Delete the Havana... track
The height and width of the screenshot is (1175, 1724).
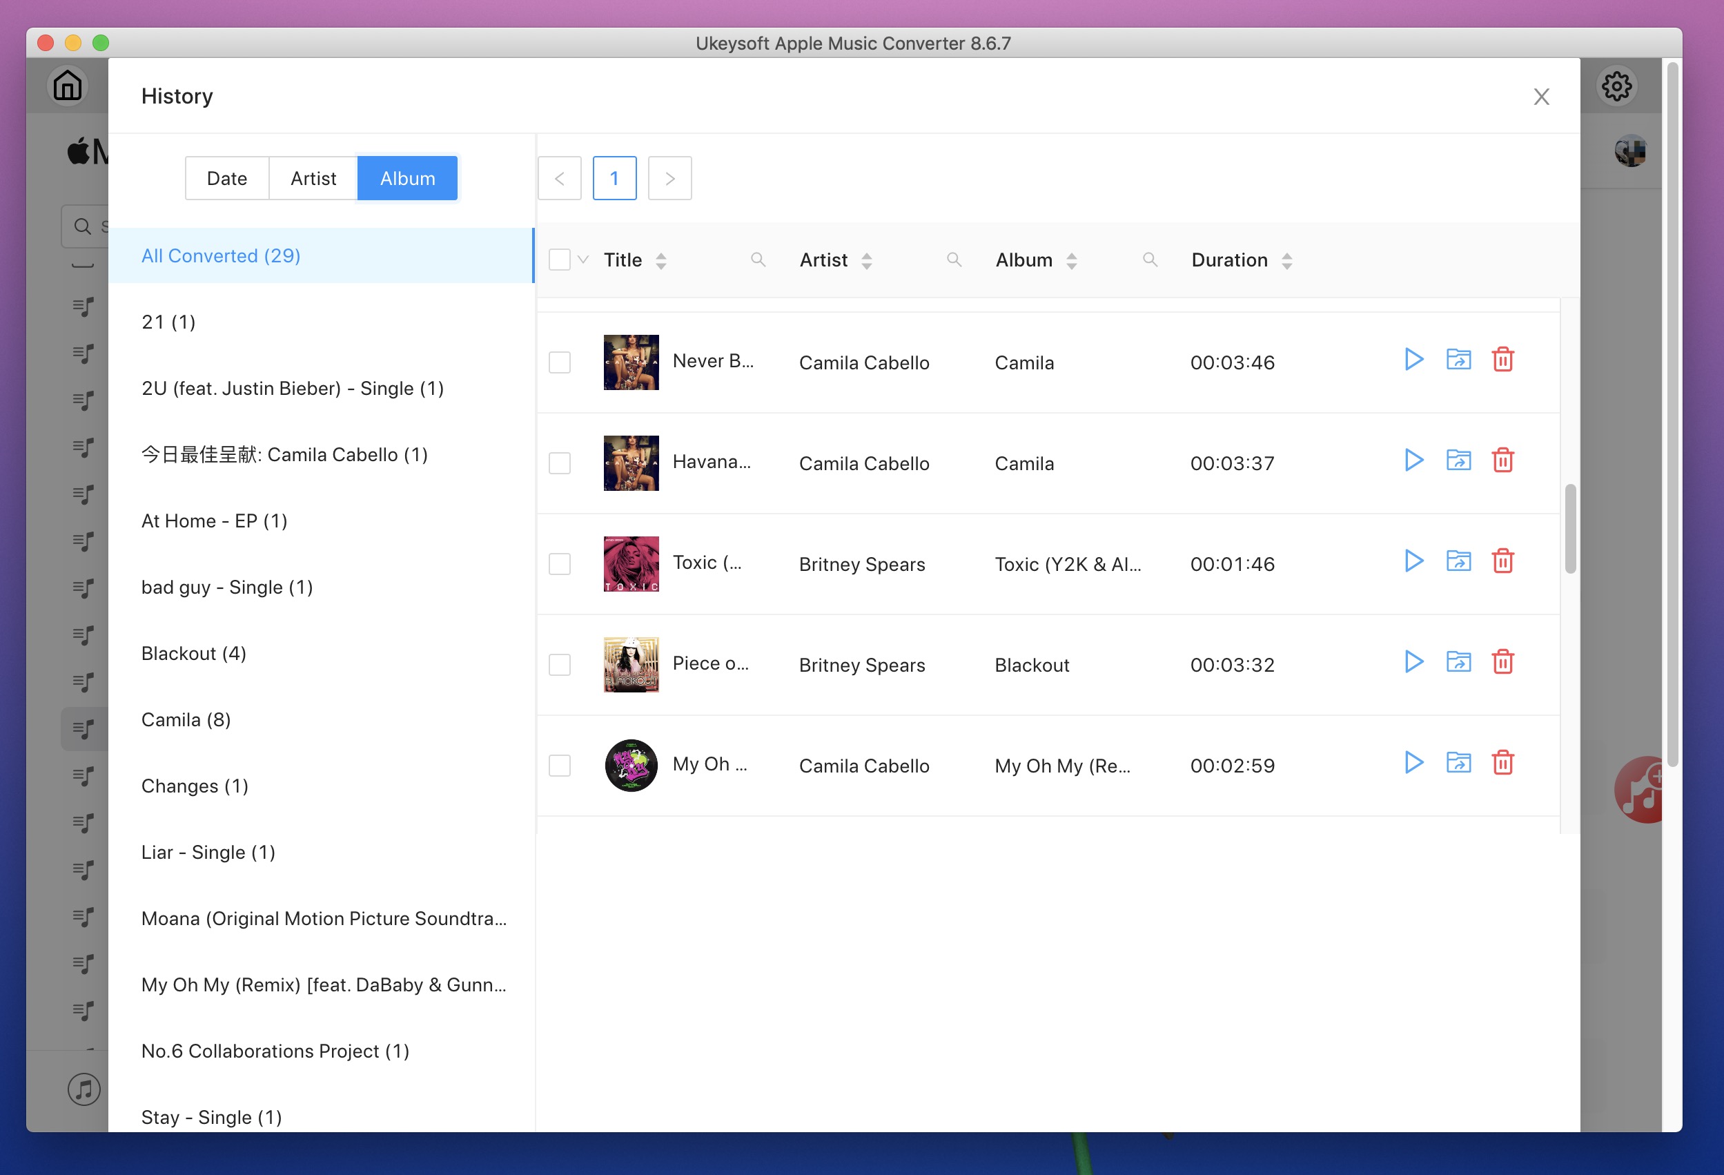pos(1503,461)
